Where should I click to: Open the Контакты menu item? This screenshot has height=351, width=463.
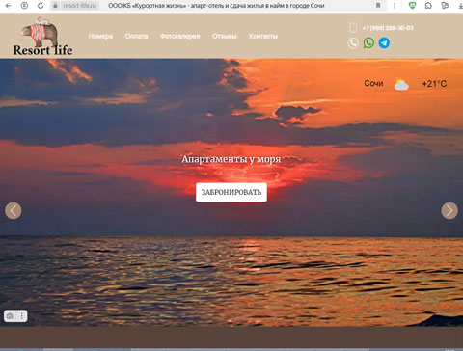pyautogui.click(x=263, y=36)
